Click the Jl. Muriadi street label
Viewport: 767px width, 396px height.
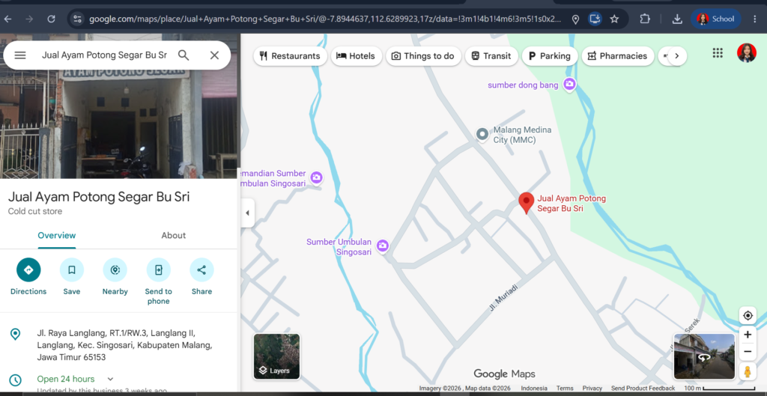coord(503,298)
